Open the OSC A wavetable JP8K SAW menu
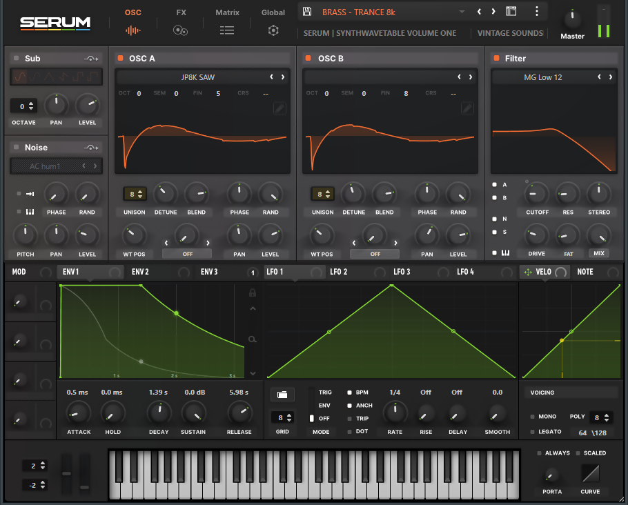This screenshot has height=505, width=628. [198, 77]
